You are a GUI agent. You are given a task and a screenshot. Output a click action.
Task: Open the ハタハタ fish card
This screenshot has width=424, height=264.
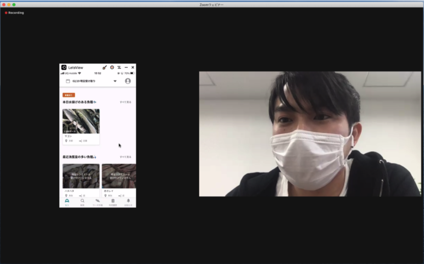pos(81,180)
